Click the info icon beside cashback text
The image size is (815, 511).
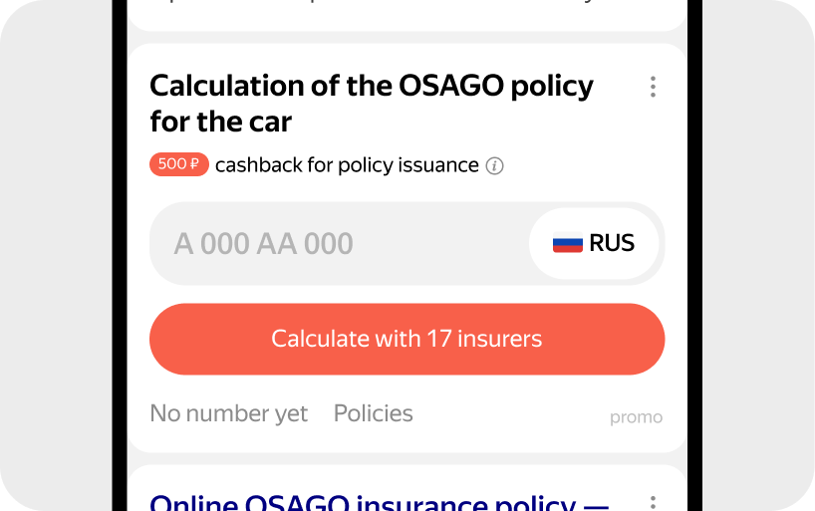[494, 166]
